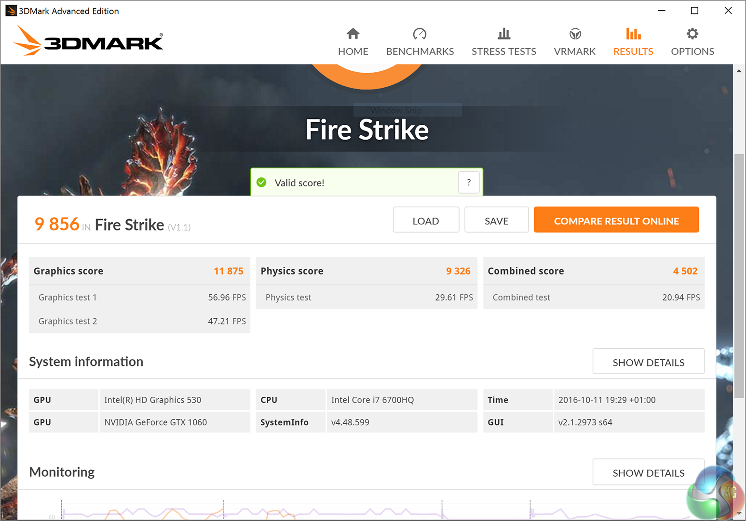Click the Graphics score label
This screenshot has width=746, height=521.
(x=68, y=271)
